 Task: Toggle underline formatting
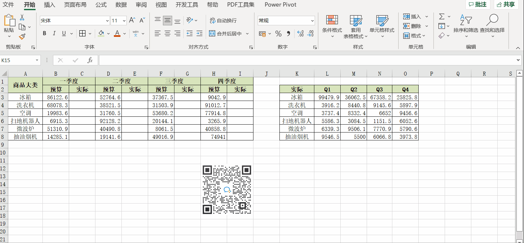pos(64,33)
